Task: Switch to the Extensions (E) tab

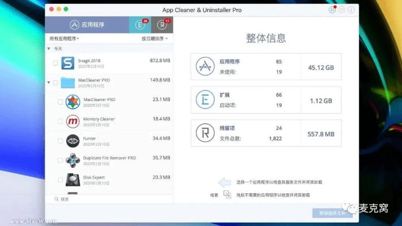Action: (139, 25)
